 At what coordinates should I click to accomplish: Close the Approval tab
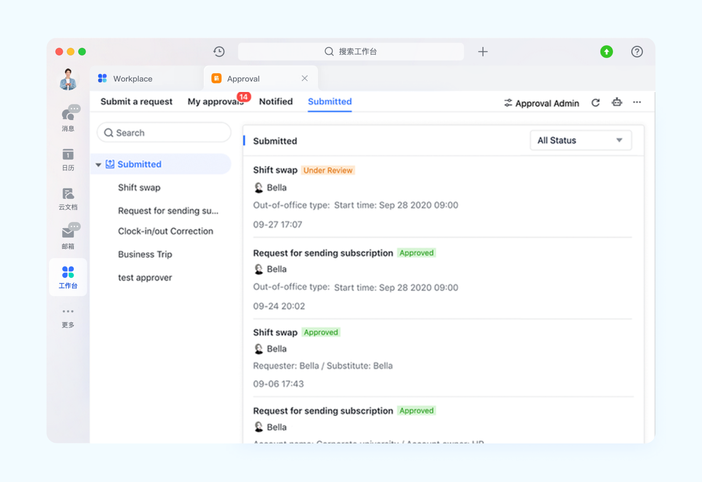(x=304, y=78)
